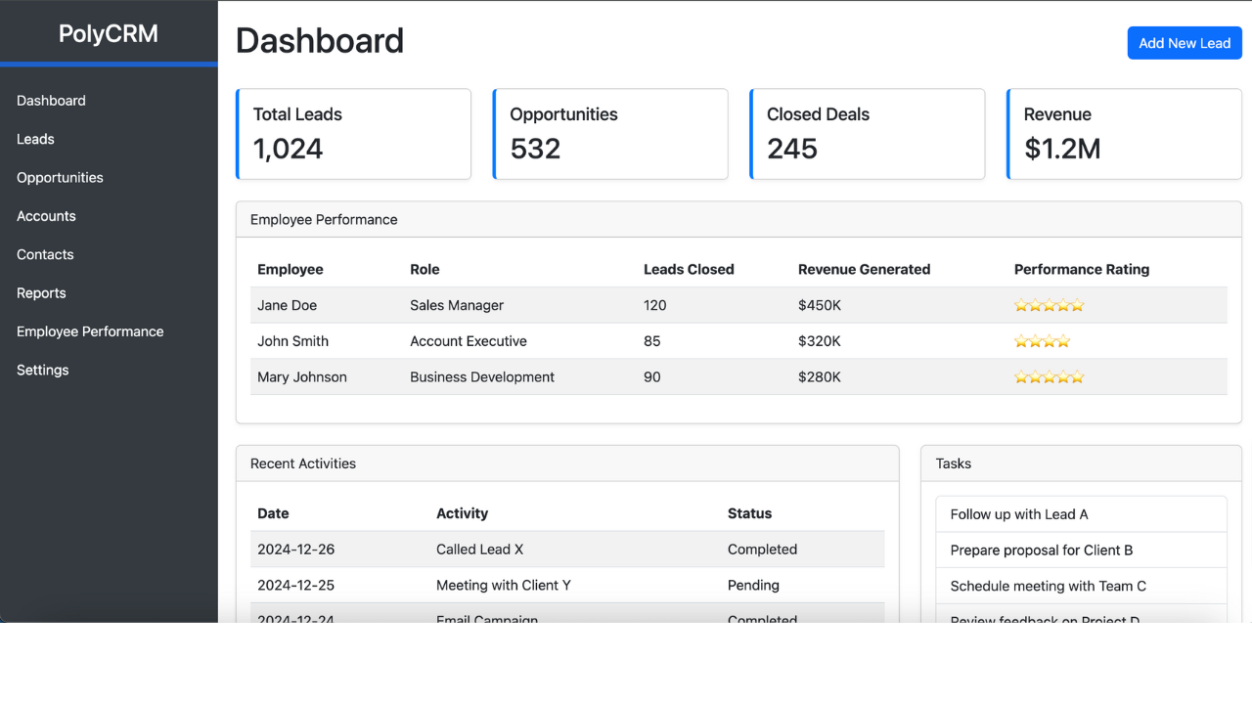Viewport: 1252px width, 704px height.
Task: Navigate to Contacts page
Action: 45,254
